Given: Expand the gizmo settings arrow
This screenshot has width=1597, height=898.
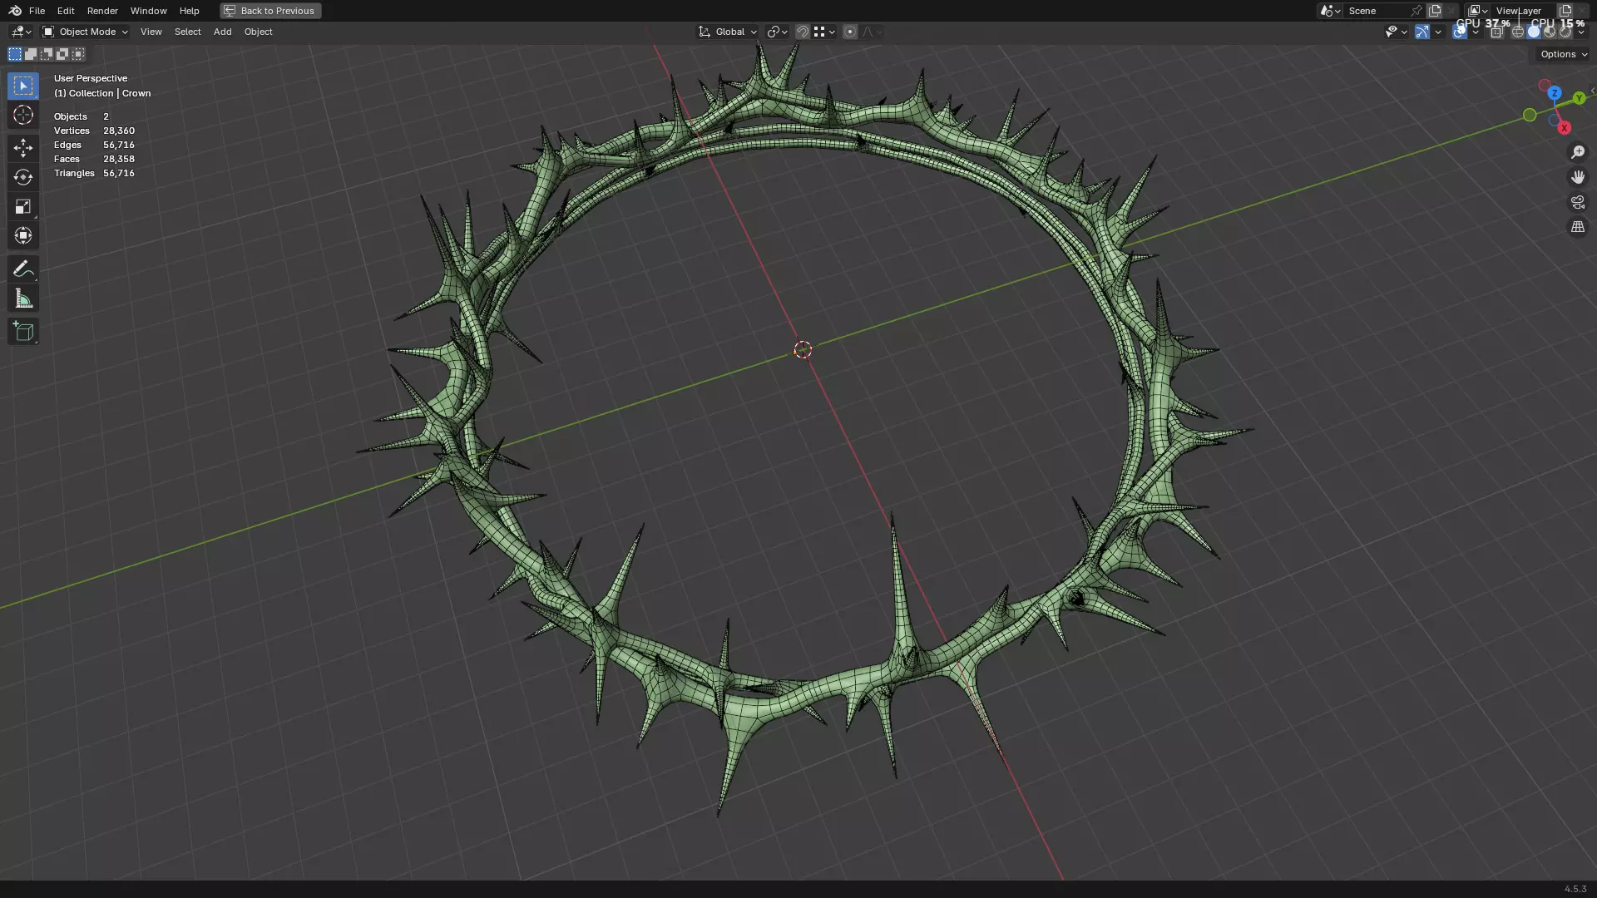Looking at the screenshot, I should click(x=1438, y=32).
